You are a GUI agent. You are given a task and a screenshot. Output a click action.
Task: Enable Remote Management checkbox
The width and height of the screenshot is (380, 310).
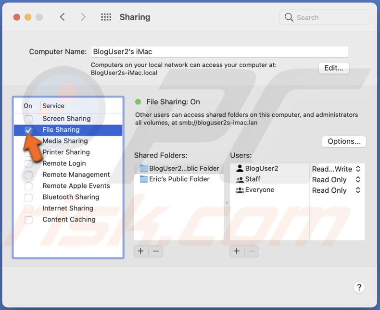28,175
